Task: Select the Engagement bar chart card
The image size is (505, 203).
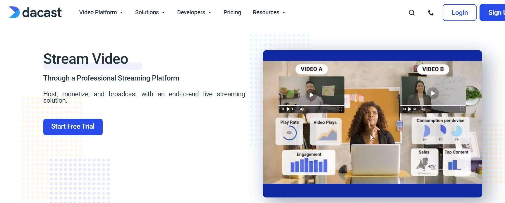Action: click(x=309, y=162)
